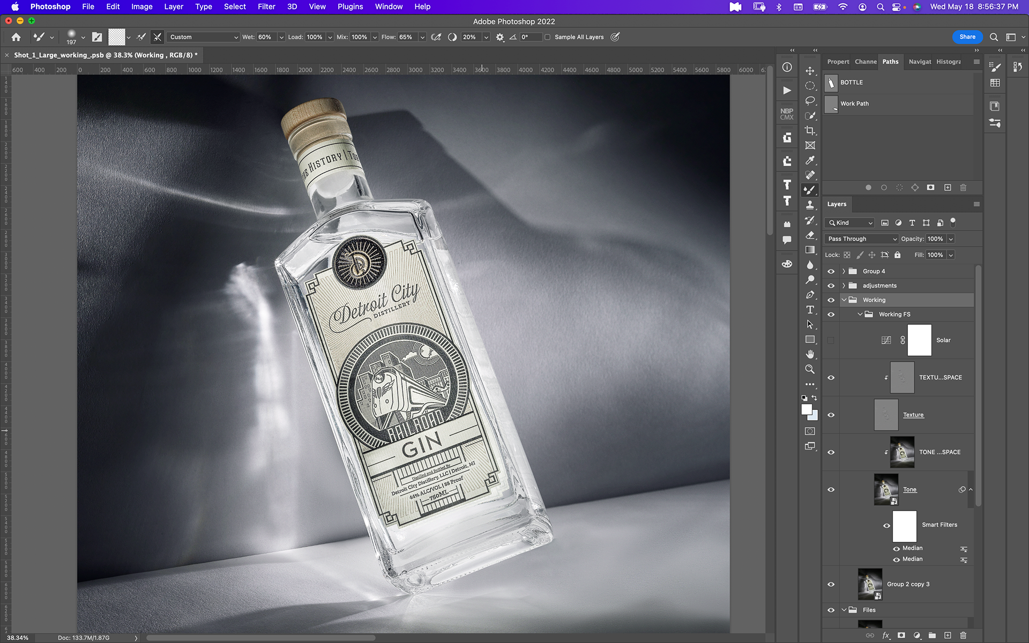Open the layer Opacity slider dropdown
Viewport: 1029px width, 643px height.
[x=951, y=239]
